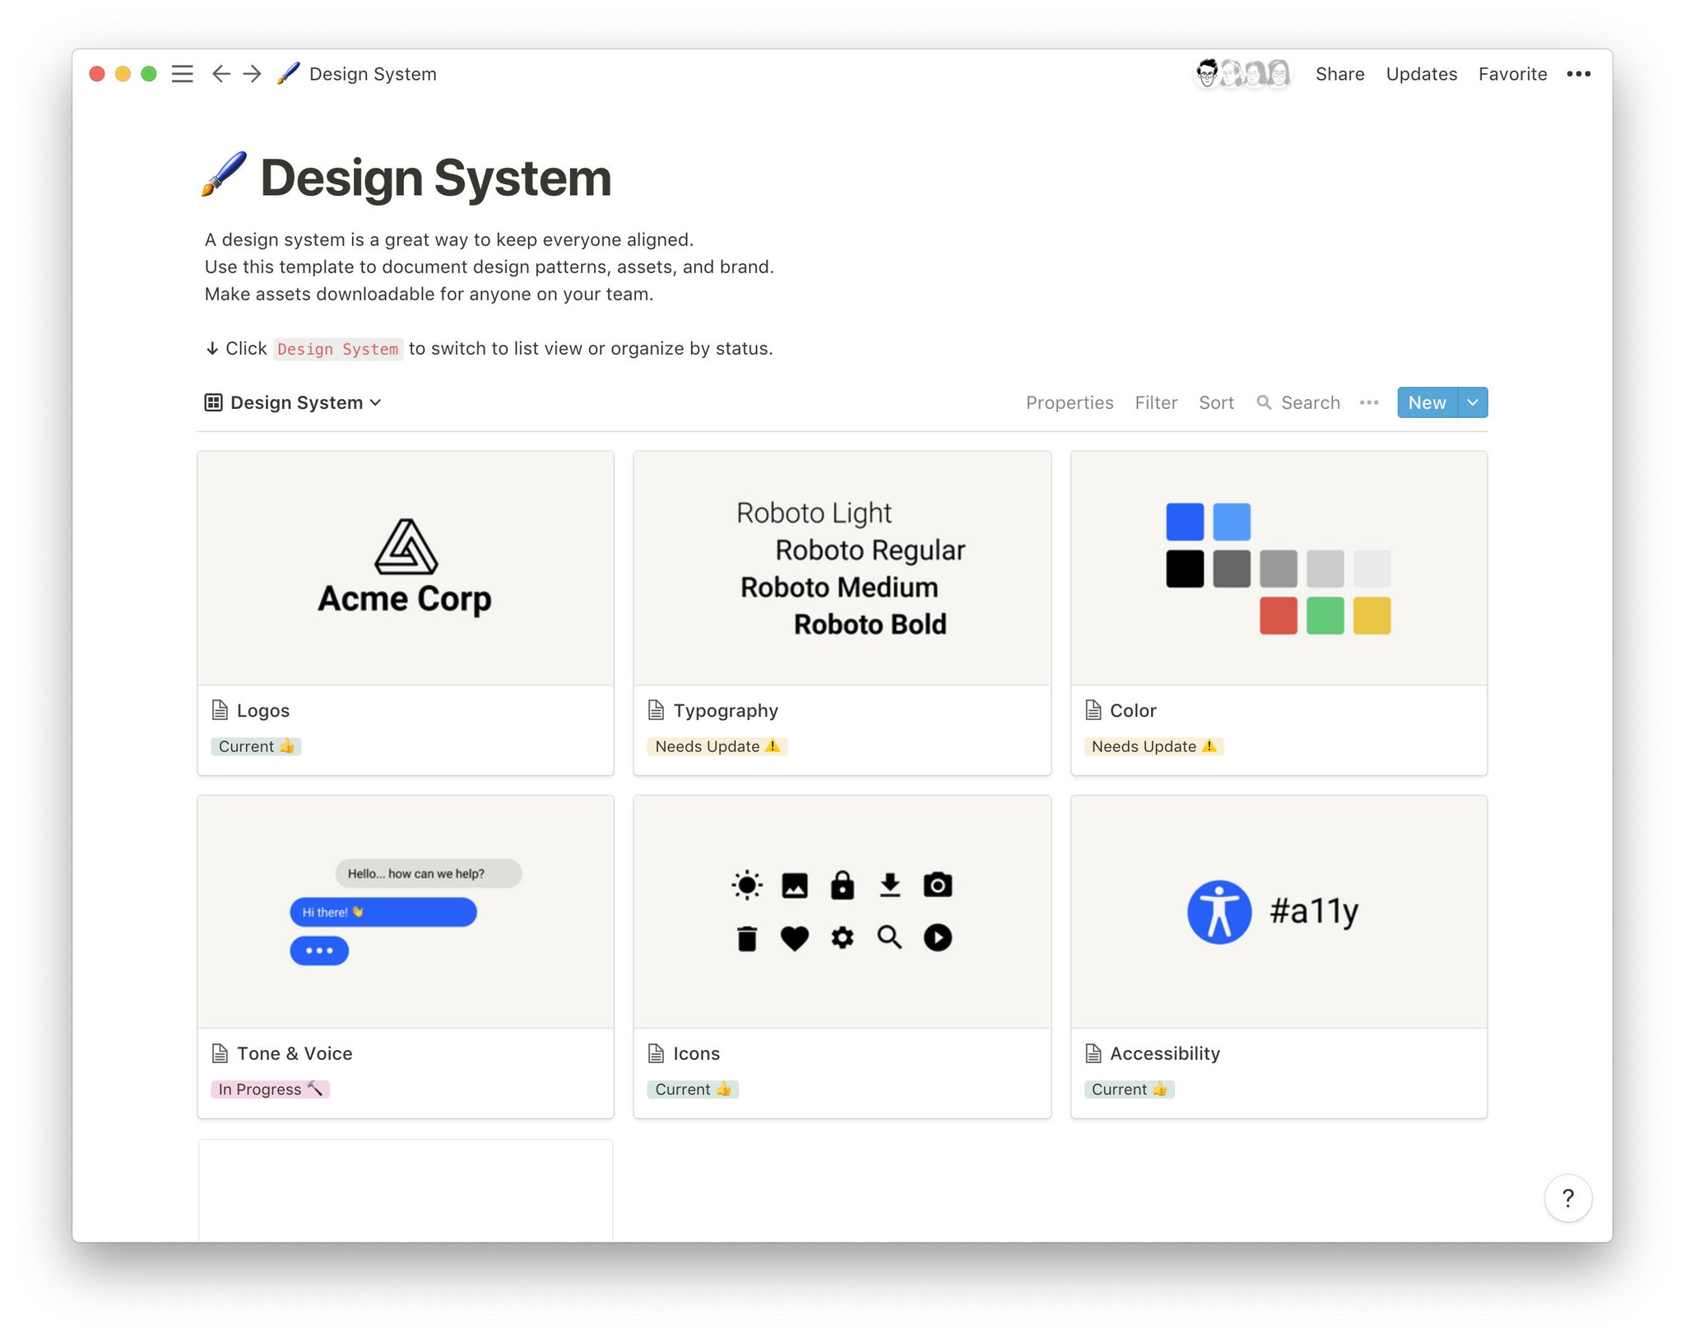Image resolution: width=1685 pixels, height=1338 pixels.
Task: Open the Properties menu
Action: pyautogui.click(x=1069, y=402)
